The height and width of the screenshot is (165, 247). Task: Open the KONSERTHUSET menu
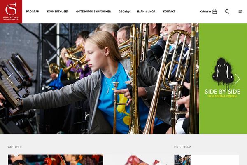[x=58, y=12]
